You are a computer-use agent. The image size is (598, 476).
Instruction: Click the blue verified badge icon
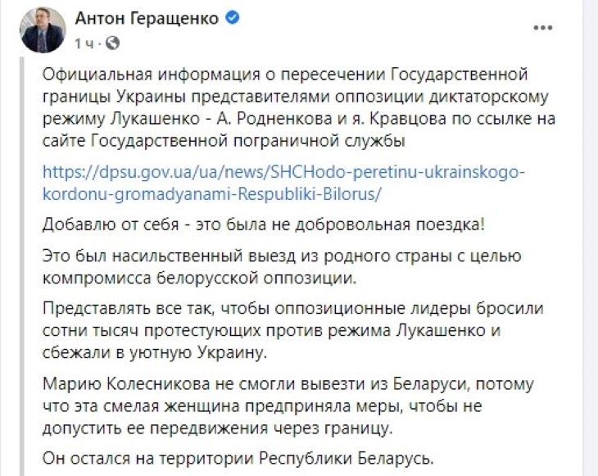[233, 18]
